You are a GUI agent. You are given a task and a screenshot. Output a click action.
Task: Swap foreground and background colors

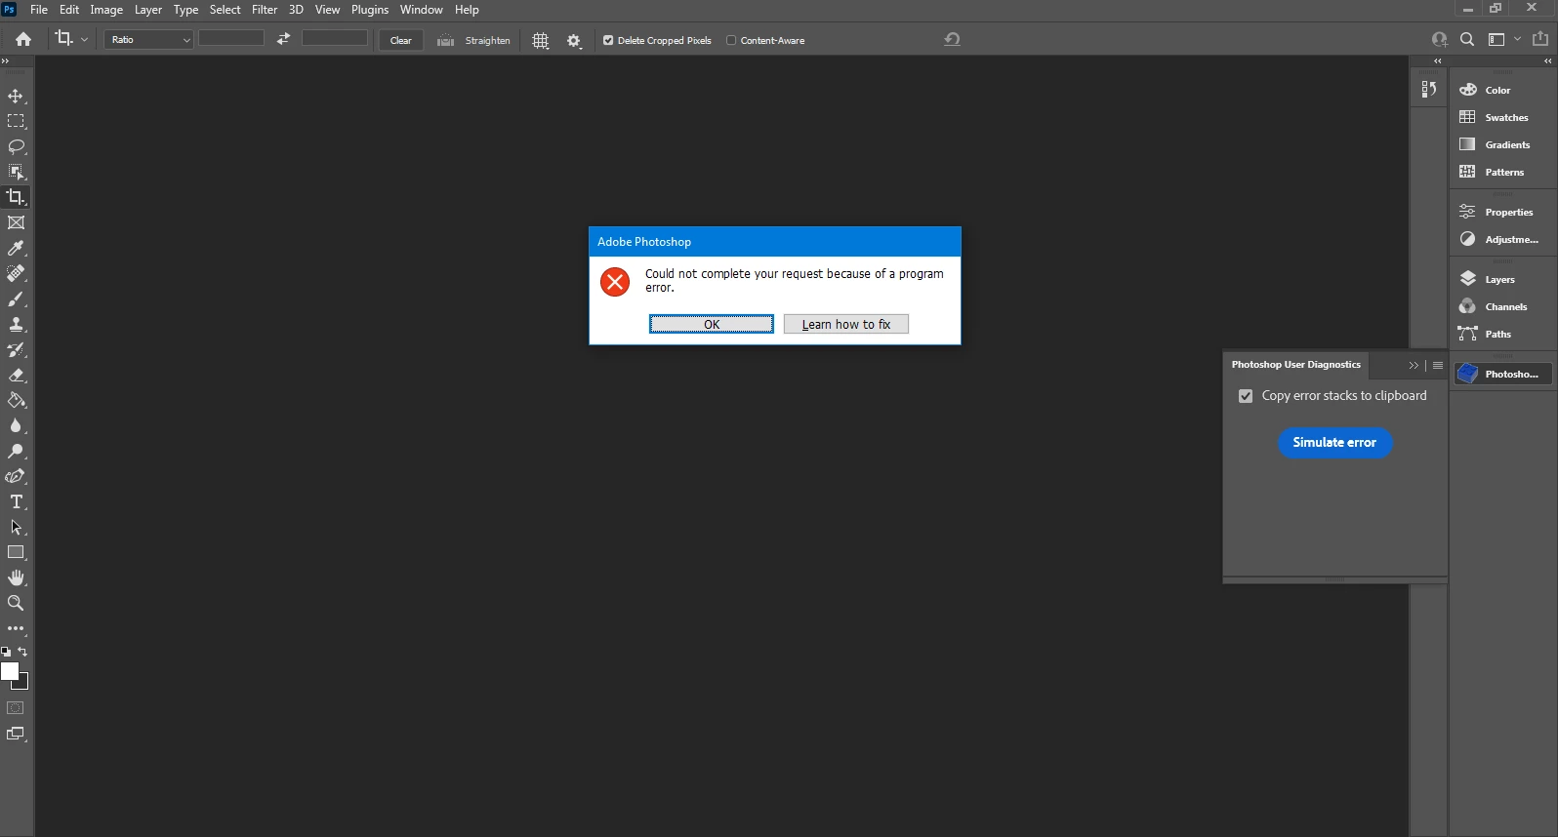(22, 652)
